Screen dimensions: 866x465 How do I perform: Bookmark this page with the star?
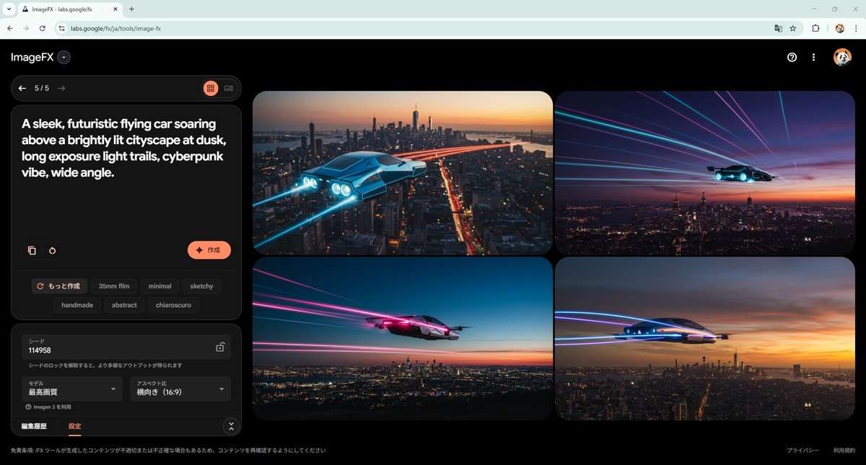793,28
